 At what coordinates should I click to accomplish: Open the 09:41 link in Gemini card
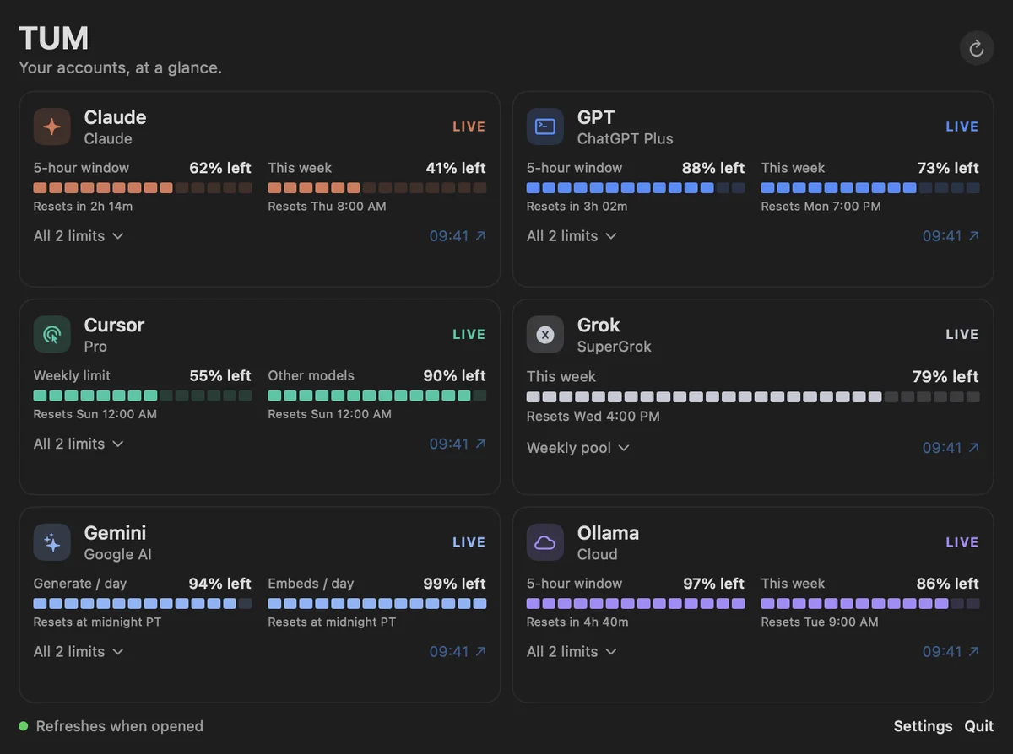[458, 651]
